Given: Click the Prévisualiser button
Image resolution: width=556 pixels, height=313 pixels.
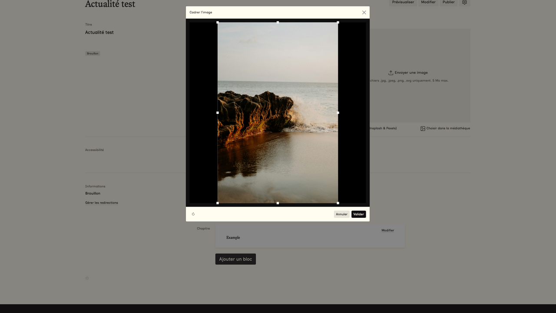Looking at the screenshot, I should point(403,2).
